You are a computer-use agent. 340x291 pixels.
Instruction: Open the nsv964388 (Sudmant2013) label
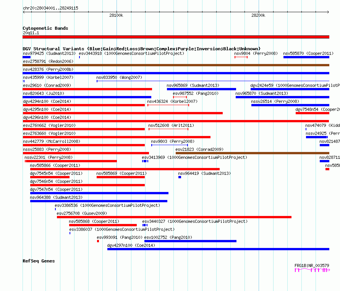click(56, 197)
